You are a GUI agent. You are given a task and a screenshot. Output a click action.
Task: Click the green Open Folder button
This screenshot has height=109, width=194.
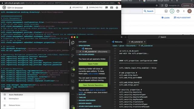pyautogui.click(x=93, y=64)
